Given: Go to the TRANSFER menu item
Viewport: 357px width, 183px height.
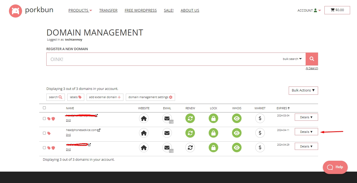Looking at the screenshot, I should [x=108, y=10].
